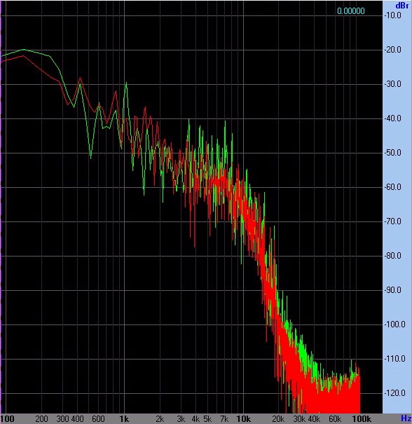The height and width of the screenshot is (424, 412).
Task: Click the 2k frequency axis label
Action: [160, 419]
